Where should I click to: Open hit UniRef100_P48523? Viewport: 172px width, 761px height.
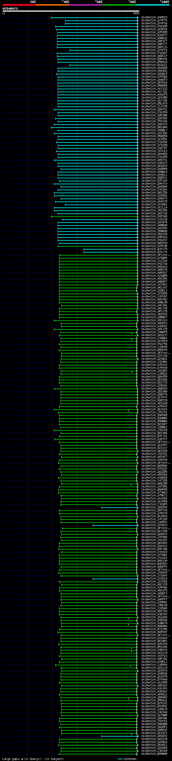coord(154,18)
